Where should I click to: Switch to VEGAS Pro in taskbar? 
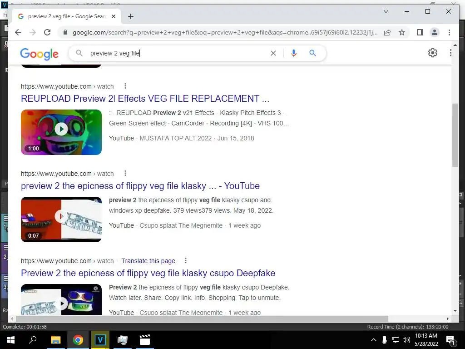pos(100,340)
